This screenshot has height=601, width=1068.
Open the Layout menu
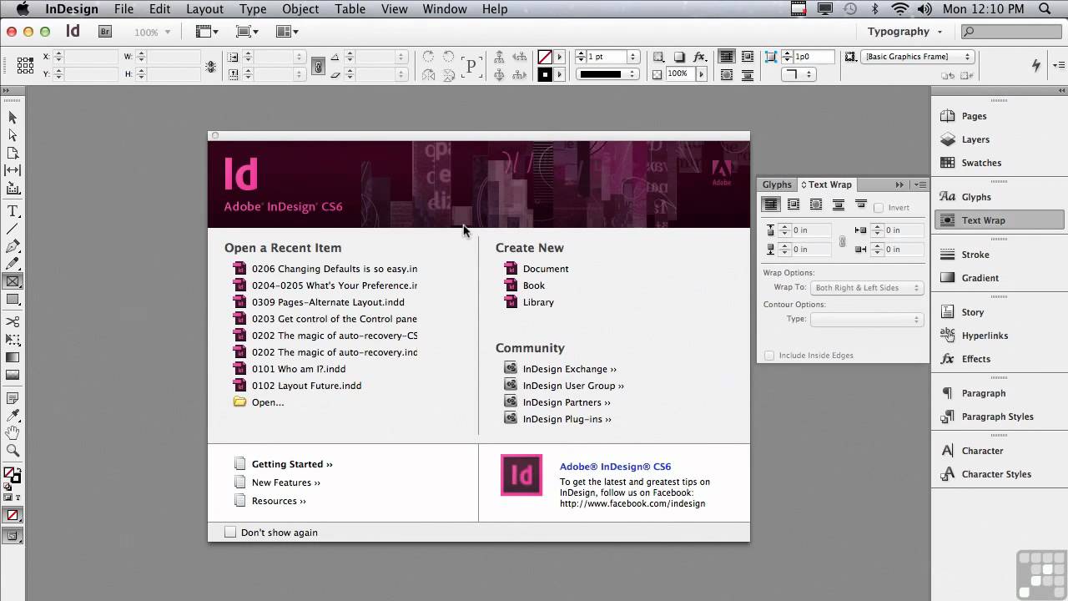204,9
